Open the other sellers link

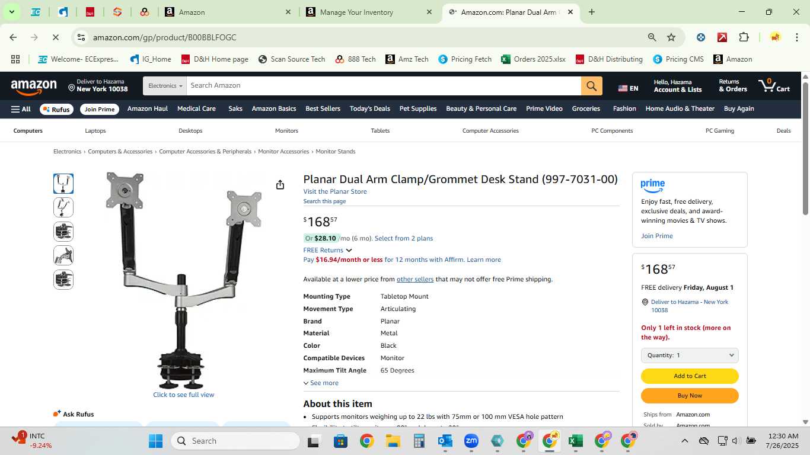click(x=415, y=280)
